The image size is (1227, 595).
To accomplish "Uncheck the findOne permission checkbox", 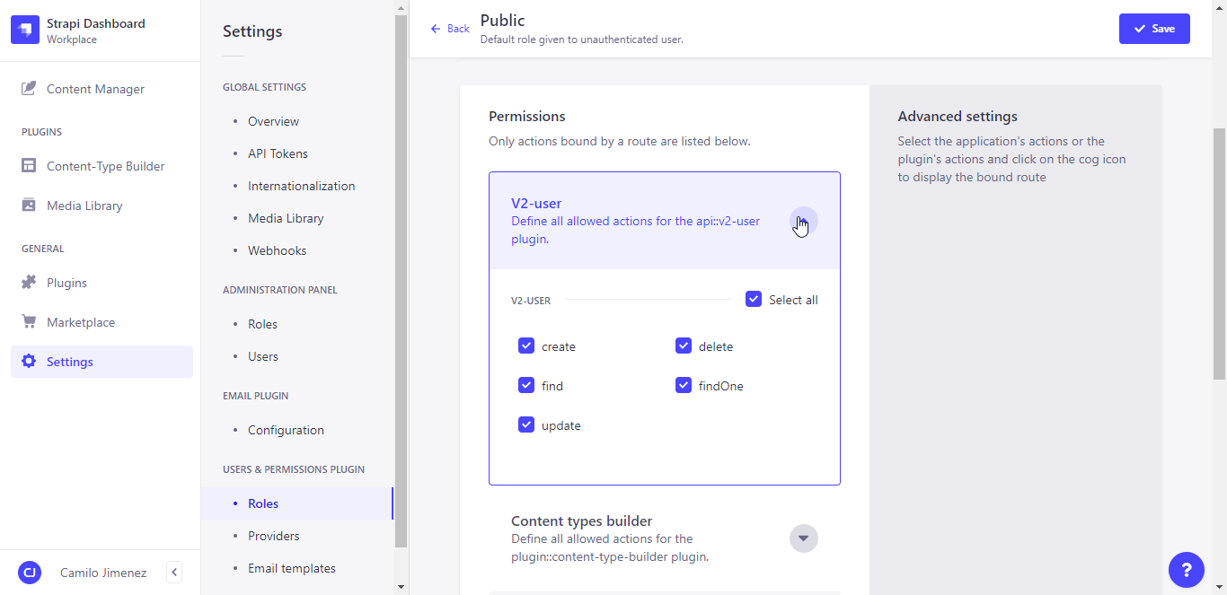I will (684, 386).
